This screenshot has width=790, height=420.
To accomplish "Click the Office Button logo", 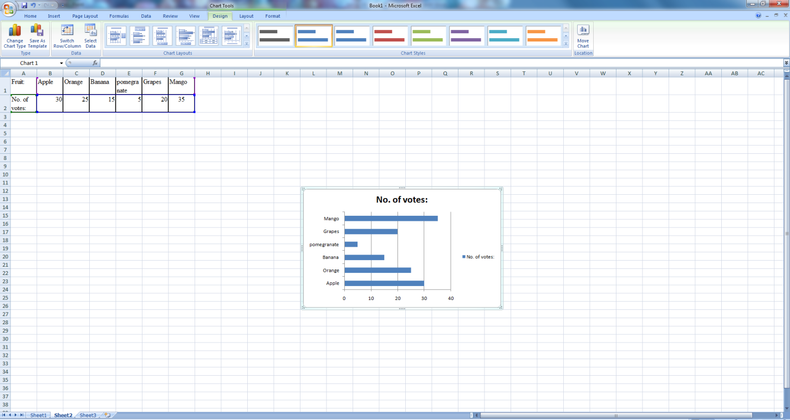I will point(9,8).
